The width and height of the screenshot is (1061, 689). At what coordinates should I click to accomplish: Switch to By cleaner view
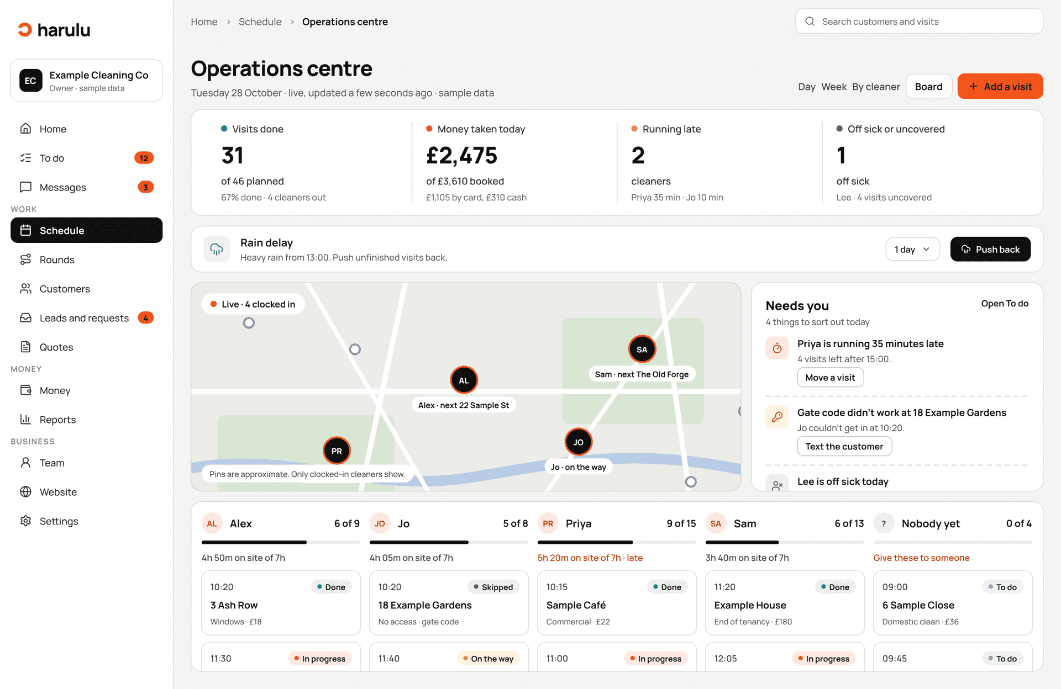tap(876, 87)
